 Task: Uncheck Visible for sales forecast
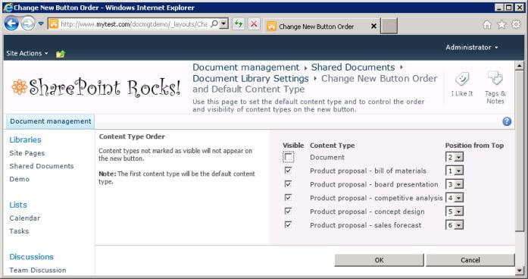click(289, 224)
